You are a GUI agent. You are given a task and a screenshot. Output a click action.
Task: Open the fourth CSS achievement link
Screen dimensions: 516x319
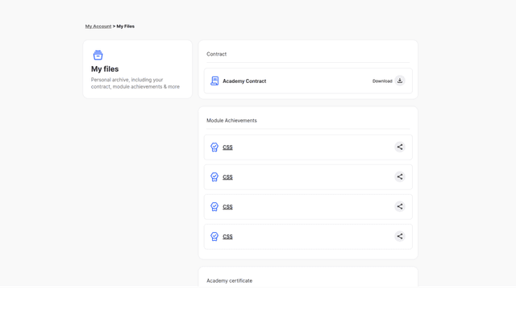pos(227,237)
